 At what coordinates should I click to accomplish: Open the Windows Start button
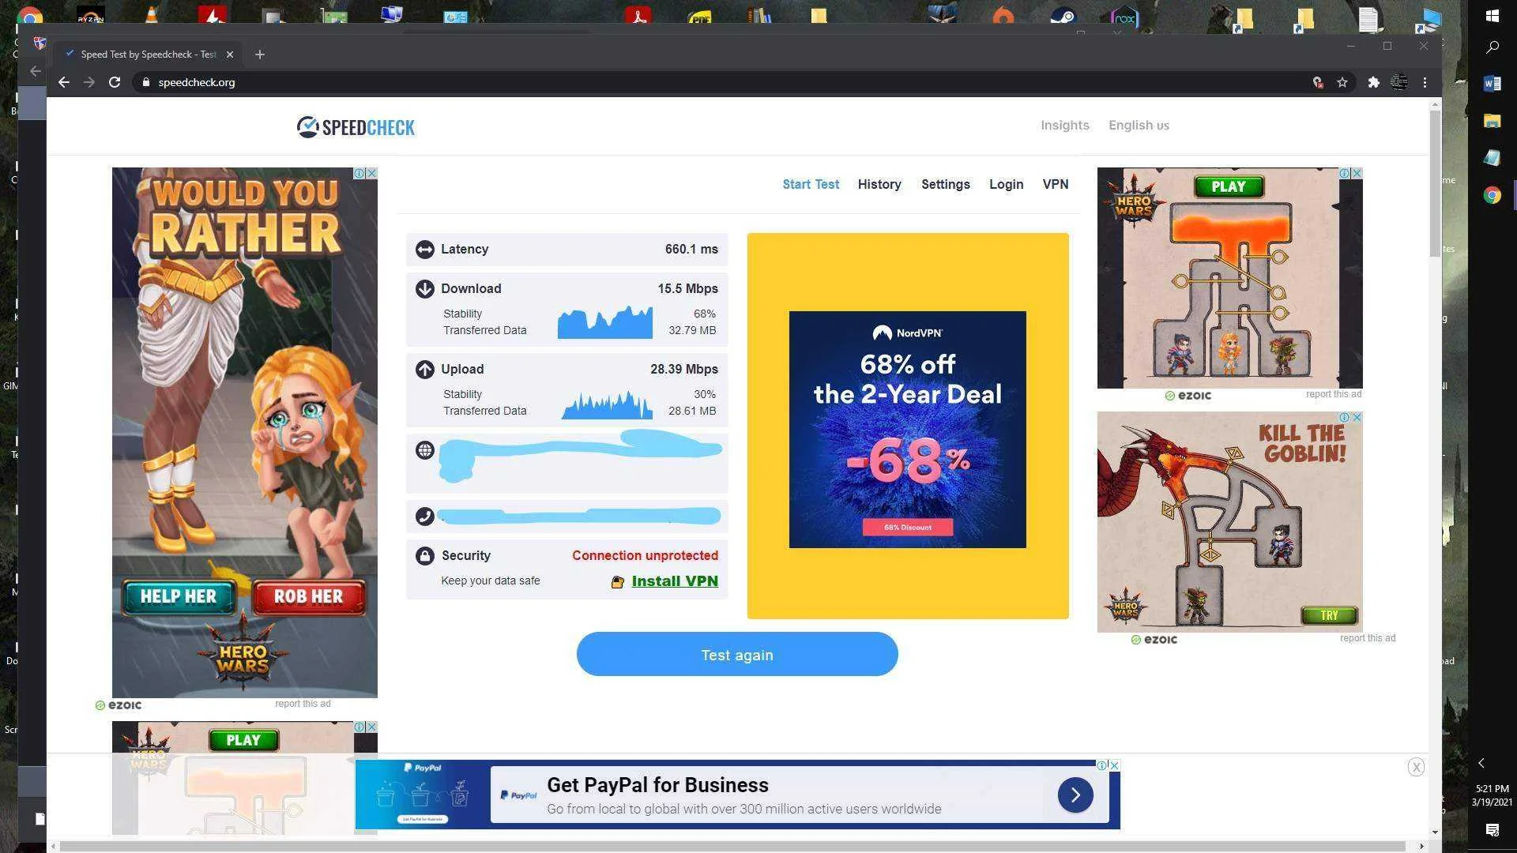click(x=1493, y=16)
